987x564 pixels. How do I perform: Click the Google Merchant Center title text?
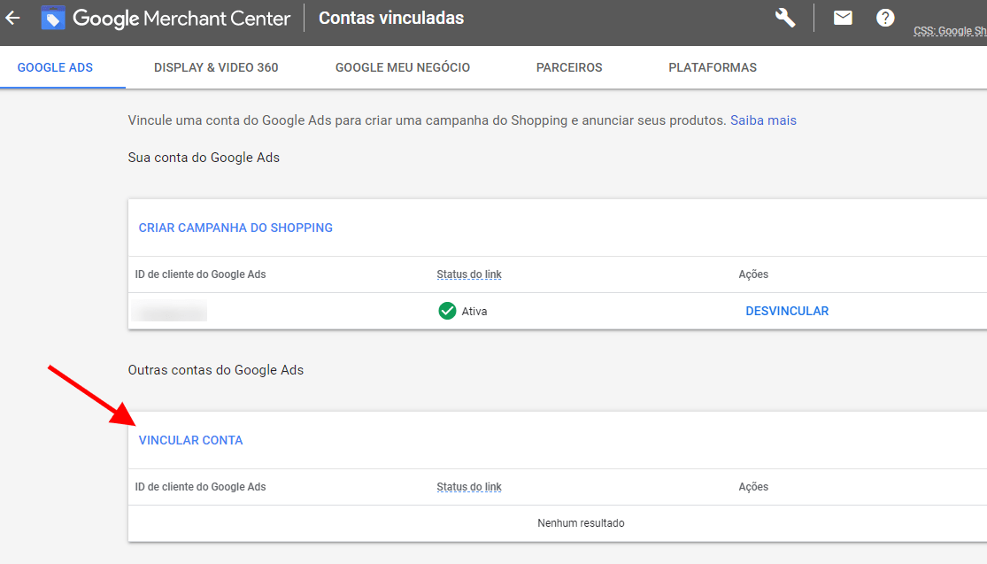(181, 19)
